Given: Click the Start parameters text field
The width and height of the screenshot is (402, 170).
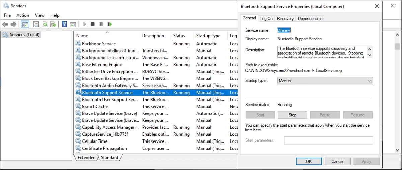Looking at the screenshot, I should tap(328, 140).
